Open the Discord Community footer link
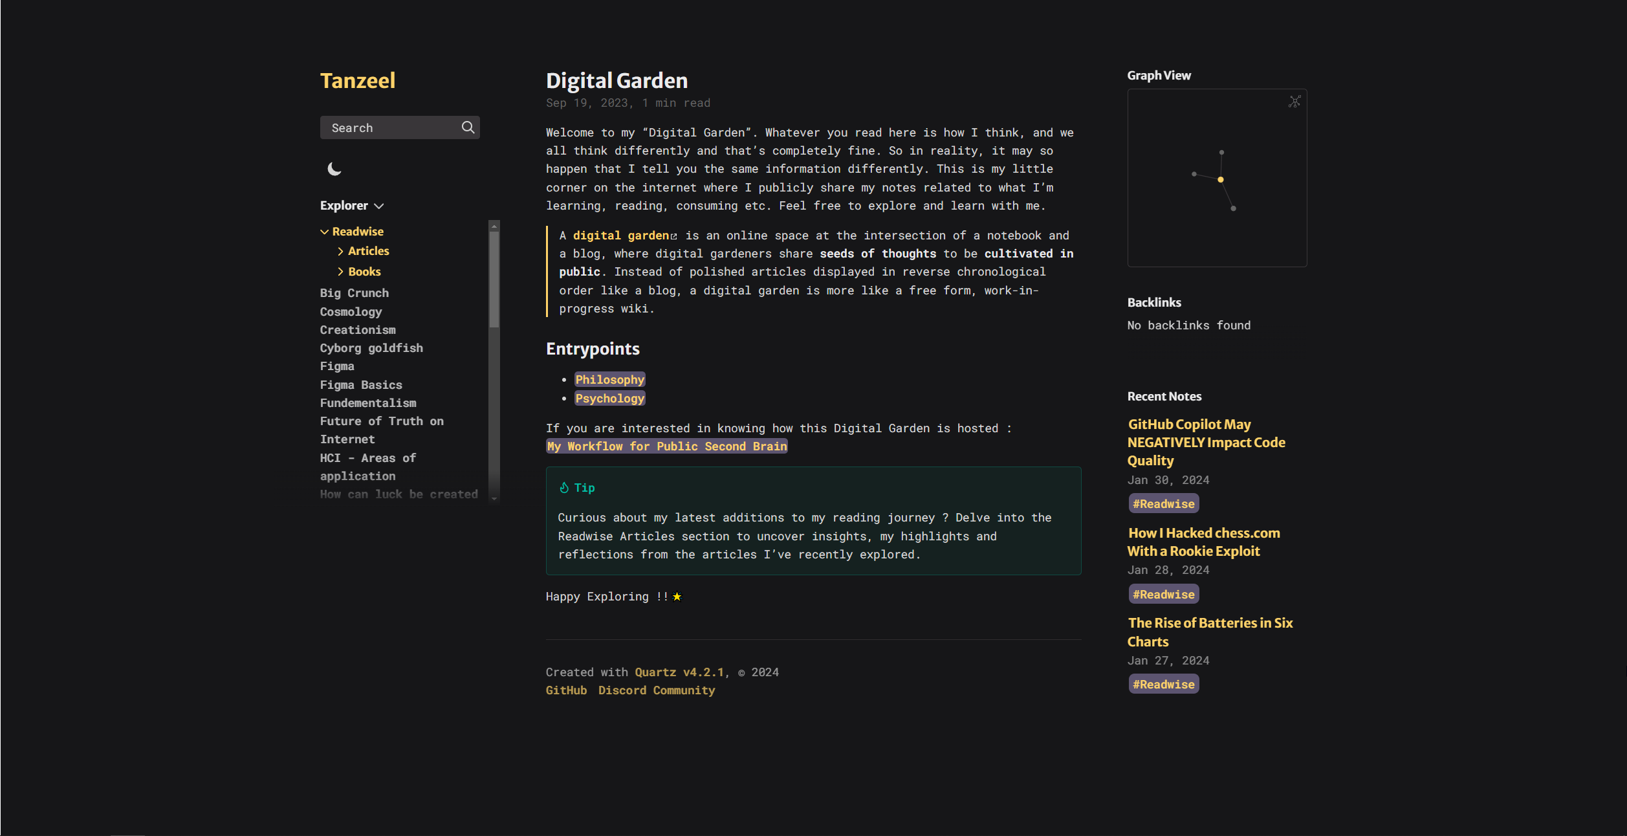Image resolution: width=1627 pixels, height=836 pixels. pyautogui.click(x=656, y=690)
